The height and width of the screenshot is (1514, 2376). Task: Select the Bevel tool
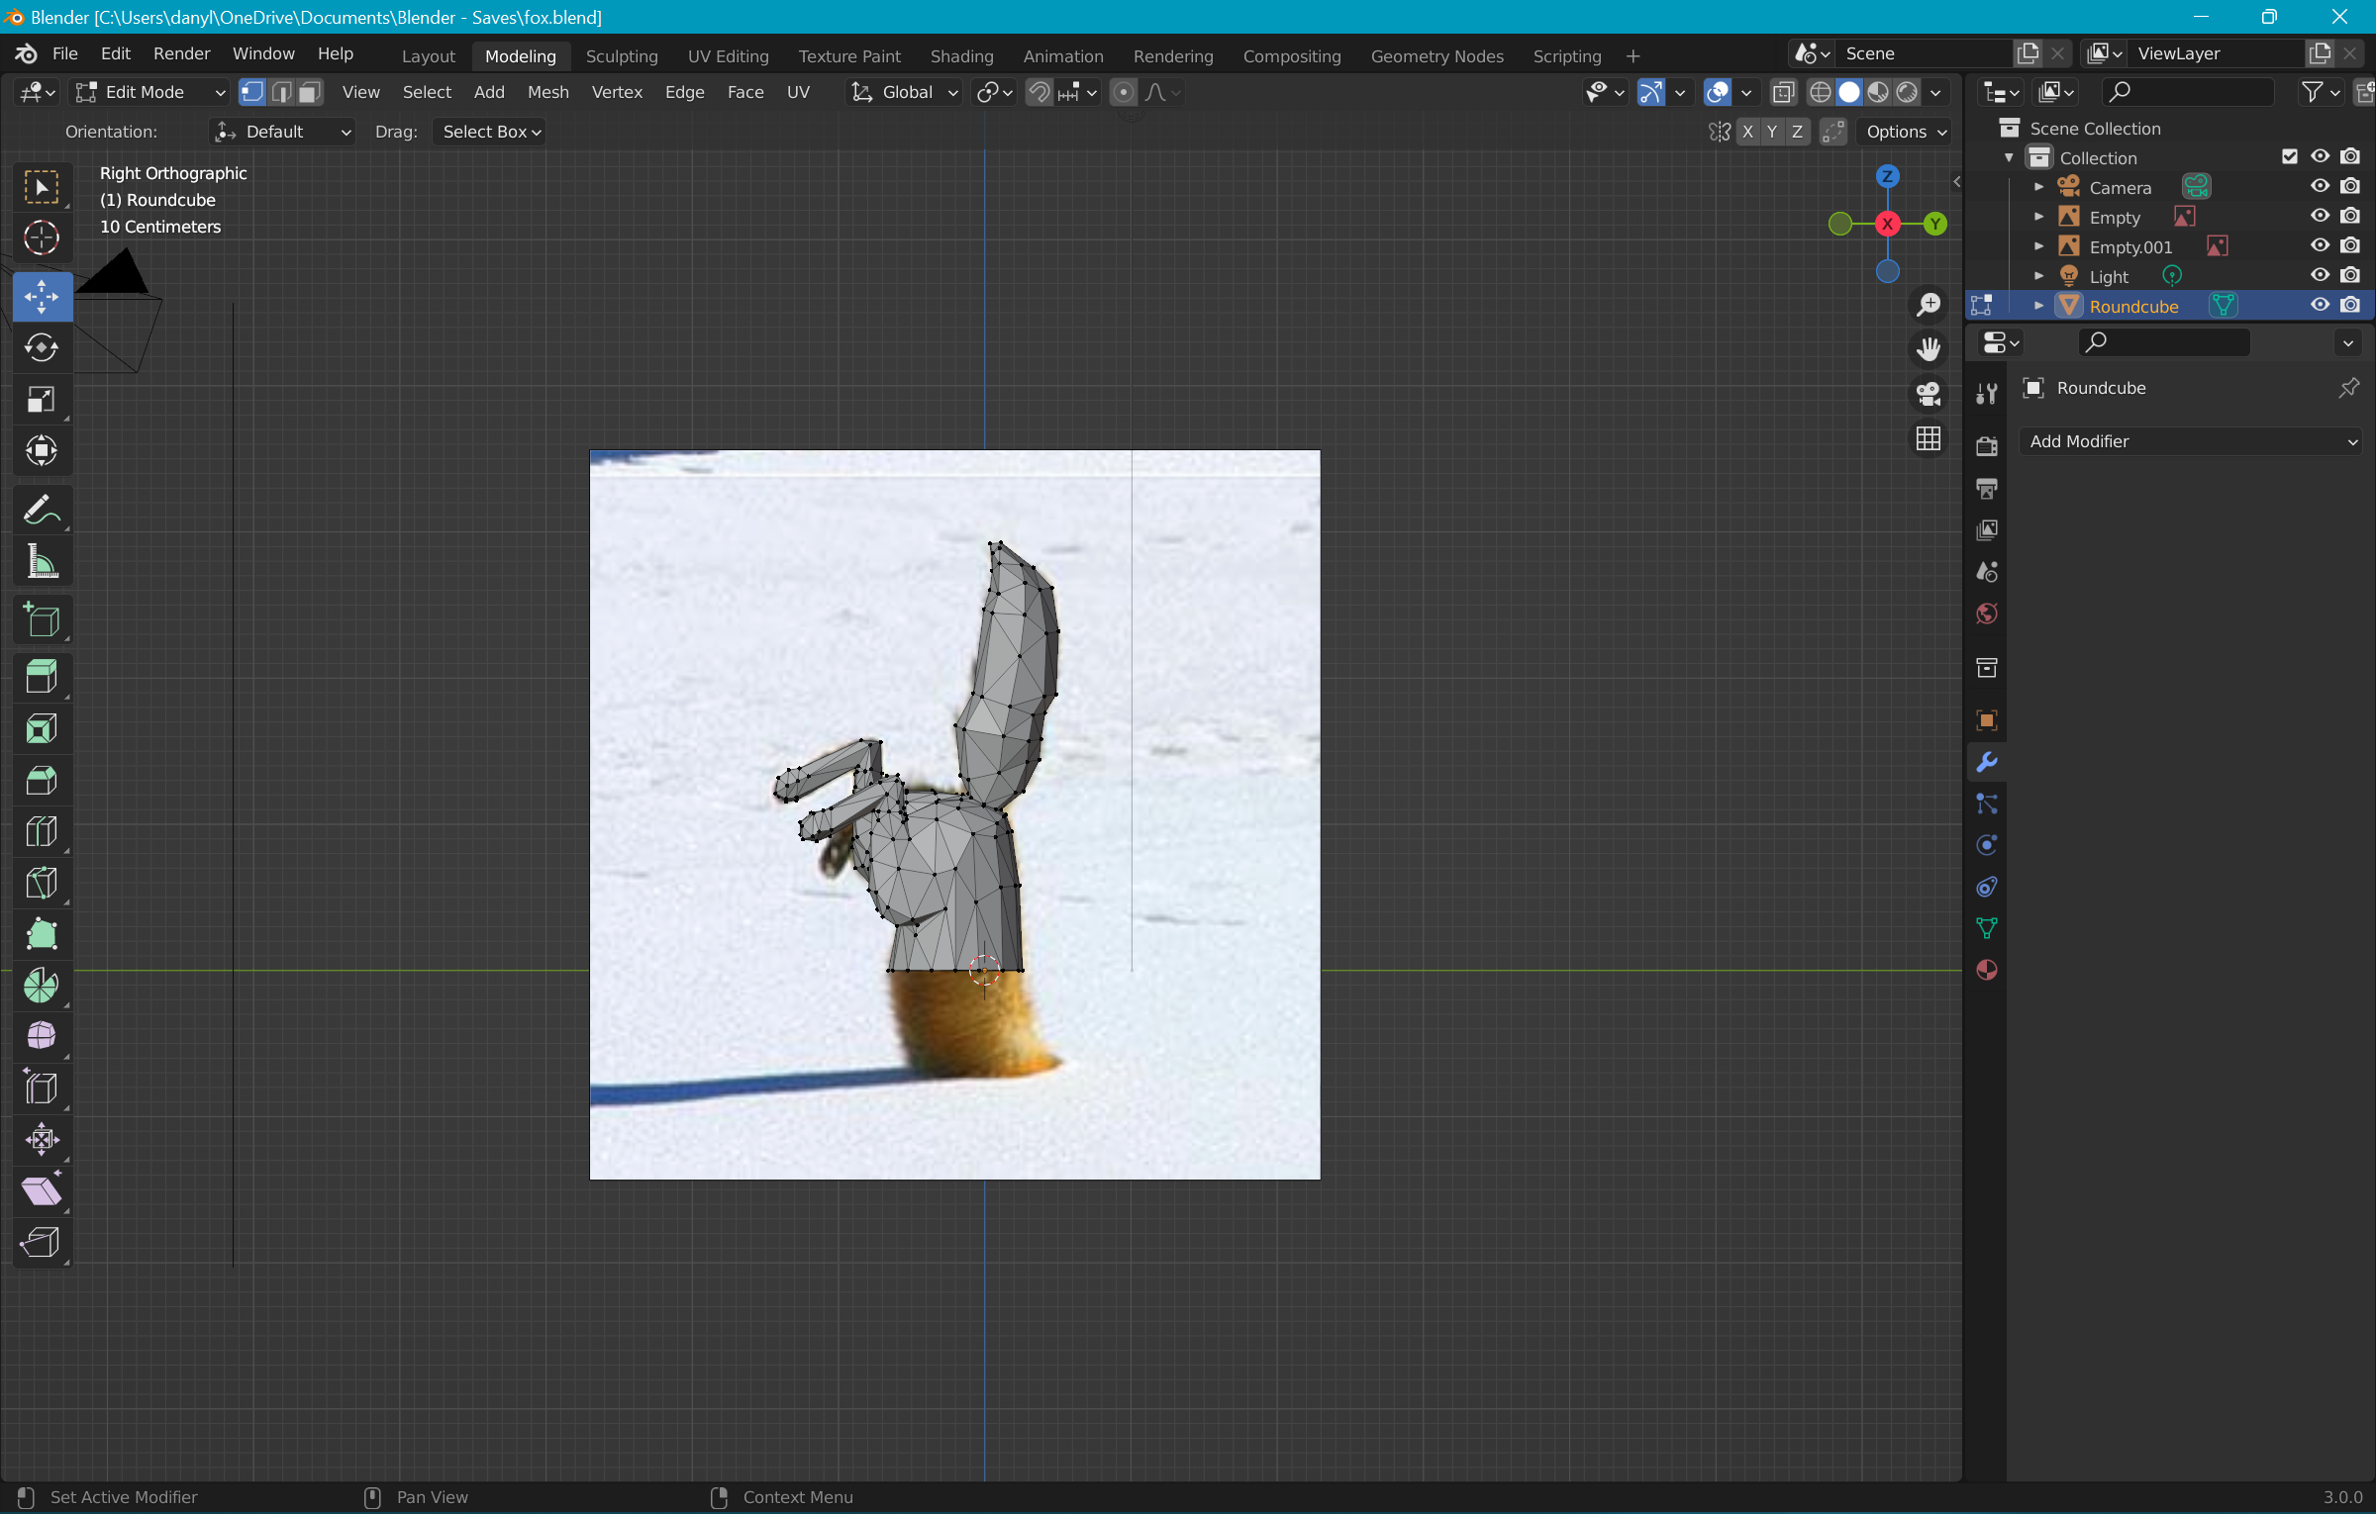(x=42, y=781)
